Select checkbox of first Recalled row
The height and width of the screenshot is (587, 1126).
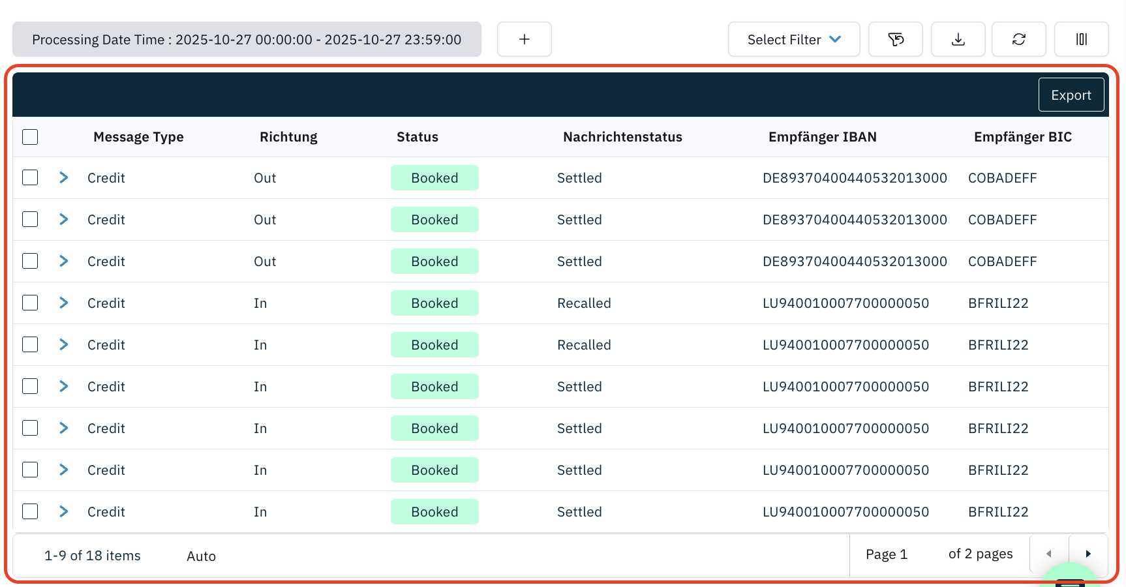(x=30, y=303)
